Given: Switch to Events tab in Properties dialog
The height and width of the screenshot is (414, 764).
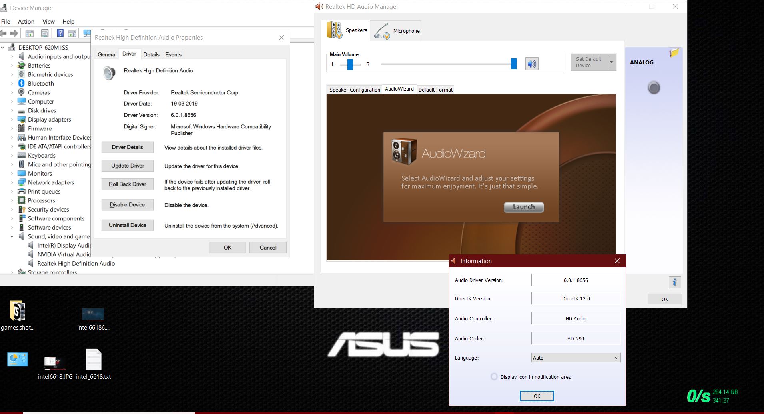Looking at the screenshot, I should coord(173,54).
